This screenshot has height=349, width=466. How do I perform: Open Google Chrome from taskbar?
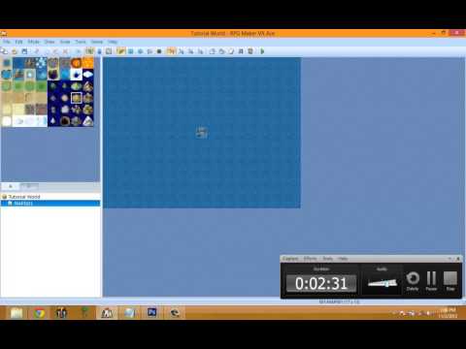coord(39,313)
